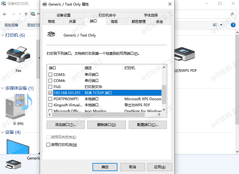Screen dimensions: 239x174
Task: Collapse the 打印机 (6) group
Action: 2,35
